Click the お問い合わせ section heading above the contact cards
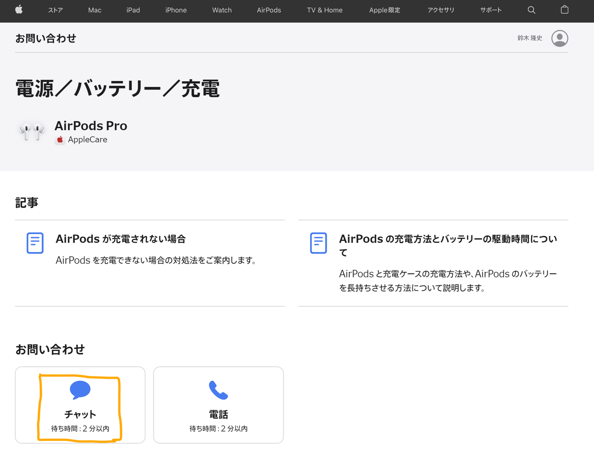The image size is (594, 454). 50,350
